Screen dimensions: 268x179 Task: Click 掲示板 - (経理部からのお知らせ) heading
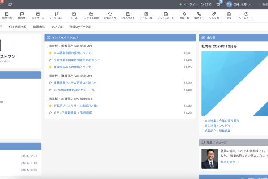point(70,76)
